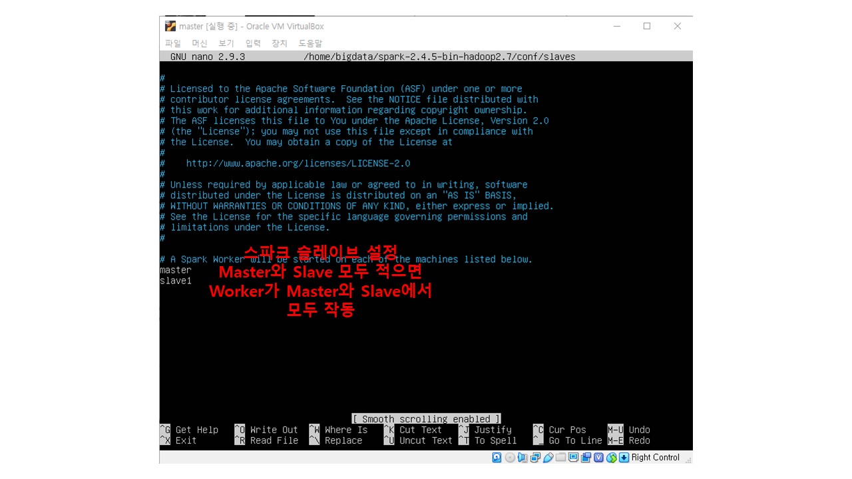Click the conf/slaves file path in header
Image resolution: width=852 pixels, height=479 pixels.
[x=439, y=57]
